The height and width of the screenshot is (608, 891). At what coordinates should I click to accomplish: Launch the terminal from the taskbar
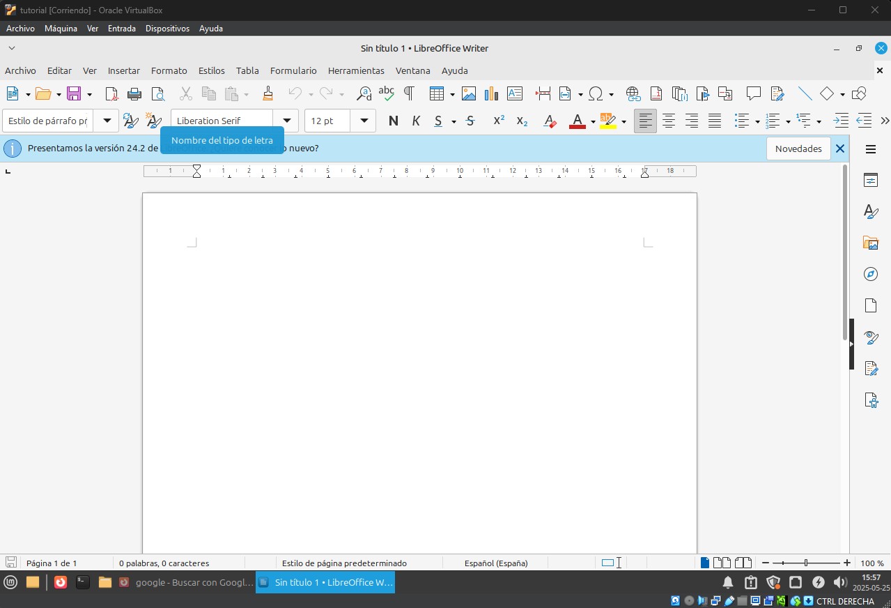[83, 582]
